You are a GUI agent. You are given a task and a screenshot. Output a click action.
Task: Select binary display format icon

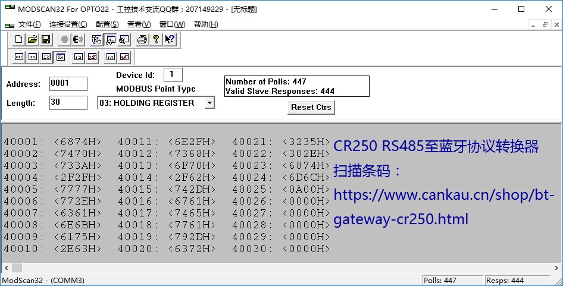coord(18,57)
